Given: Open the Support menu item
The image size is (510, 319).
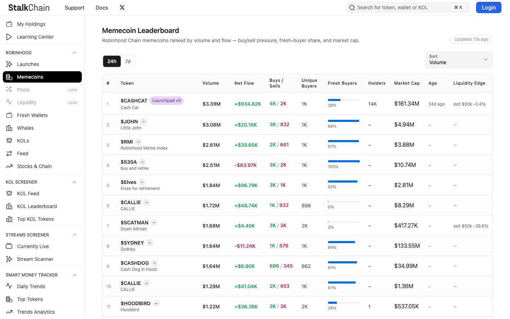Looking at the screenshot, I should tap(74, 7).
